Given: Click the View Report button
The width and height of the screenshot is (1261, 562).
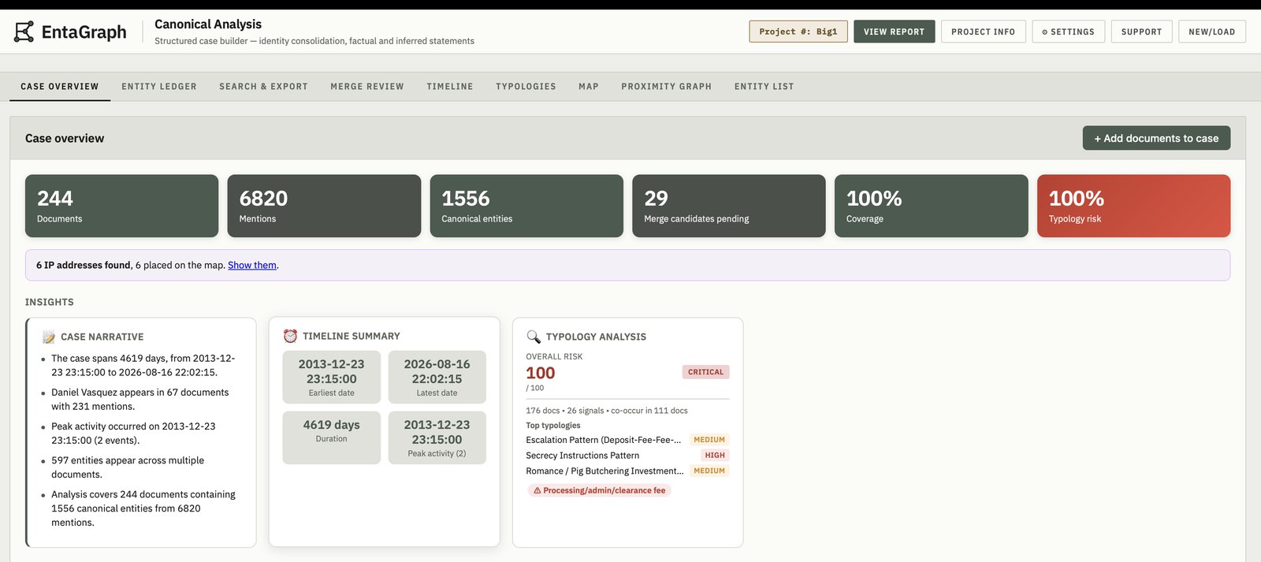Looking at the screenshot, I should [895, 32].
